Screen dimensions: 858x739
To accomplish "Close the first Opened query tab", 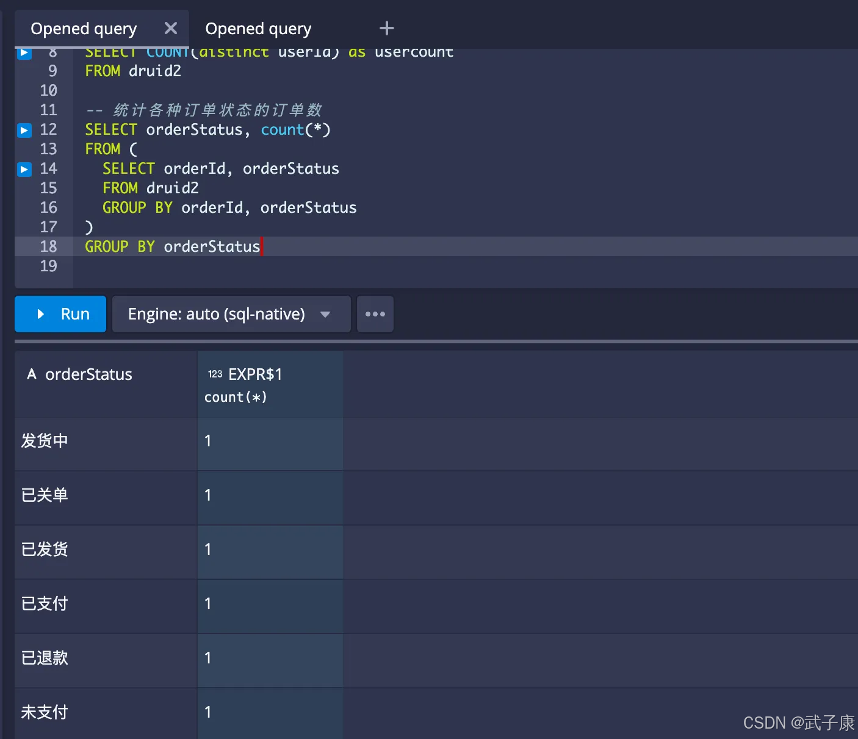I will click(x=171, y=29).
